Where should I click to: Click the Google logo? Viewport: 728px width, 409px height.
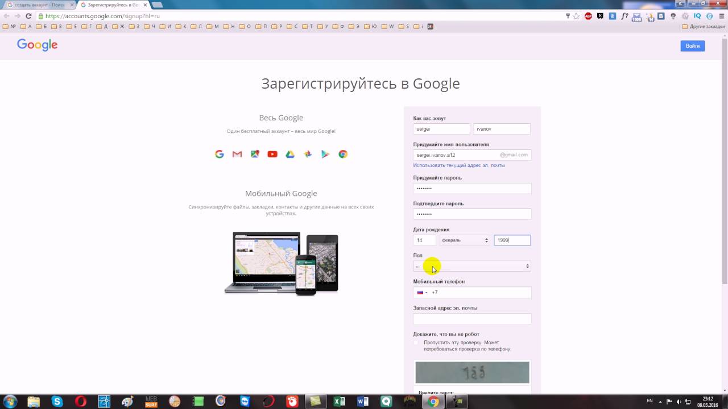(x=37, y=45)
